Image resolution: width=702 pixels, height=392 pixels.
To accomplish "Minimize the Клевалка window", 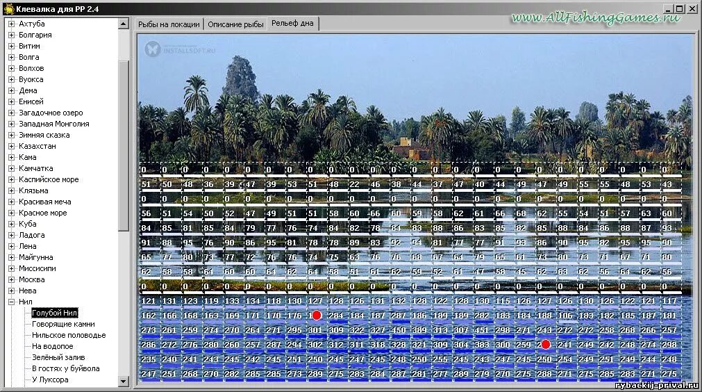I will (668, 8).
